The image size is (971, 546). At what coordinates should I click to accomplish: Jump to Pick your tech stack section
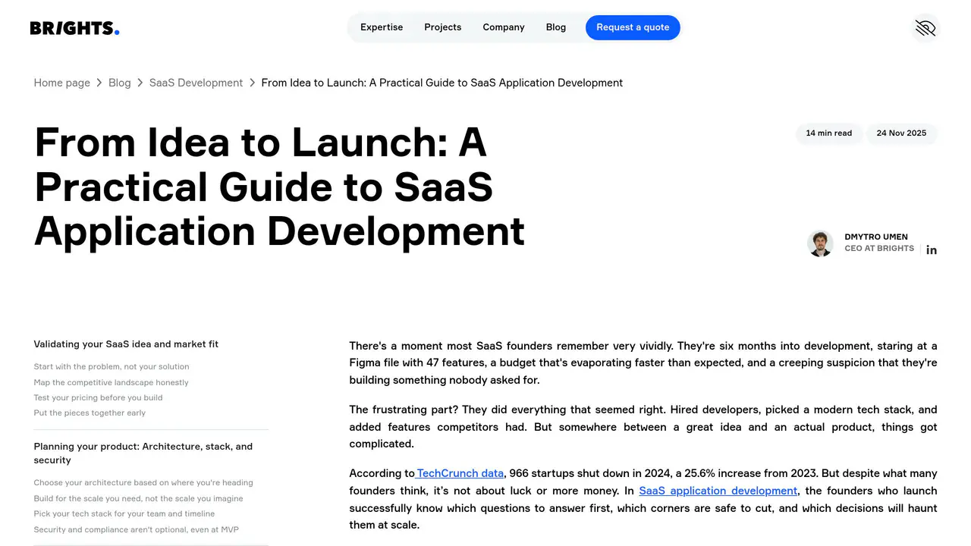tap(124, 514)
